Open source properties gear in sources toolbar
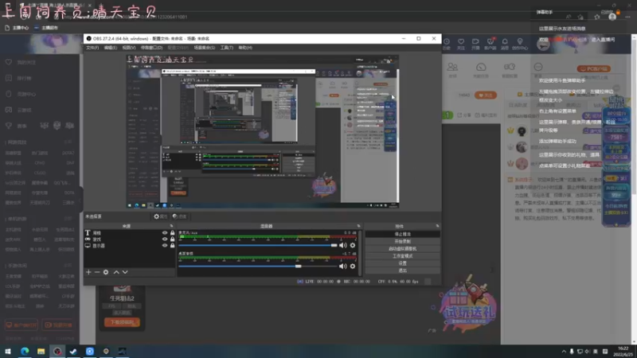Screen dimensions: 637x358 click(x=106, y=272)
